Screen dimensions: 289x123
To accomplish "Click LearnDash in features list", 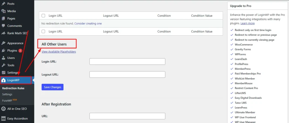I will pyautogui.click(x=241, y=59).
